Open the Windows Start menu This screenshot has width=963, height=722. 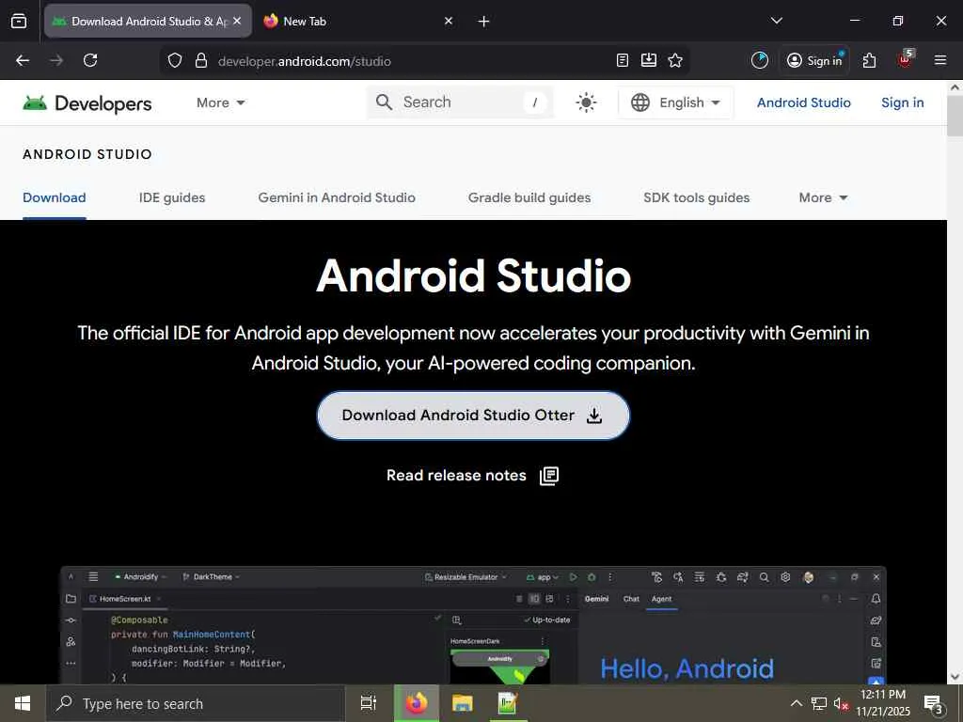coord(23,703)
